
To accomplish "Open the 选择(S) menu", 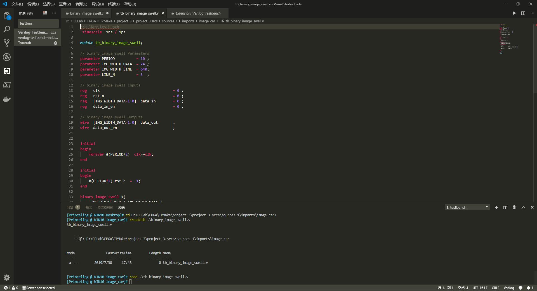I will coord(49,4).
